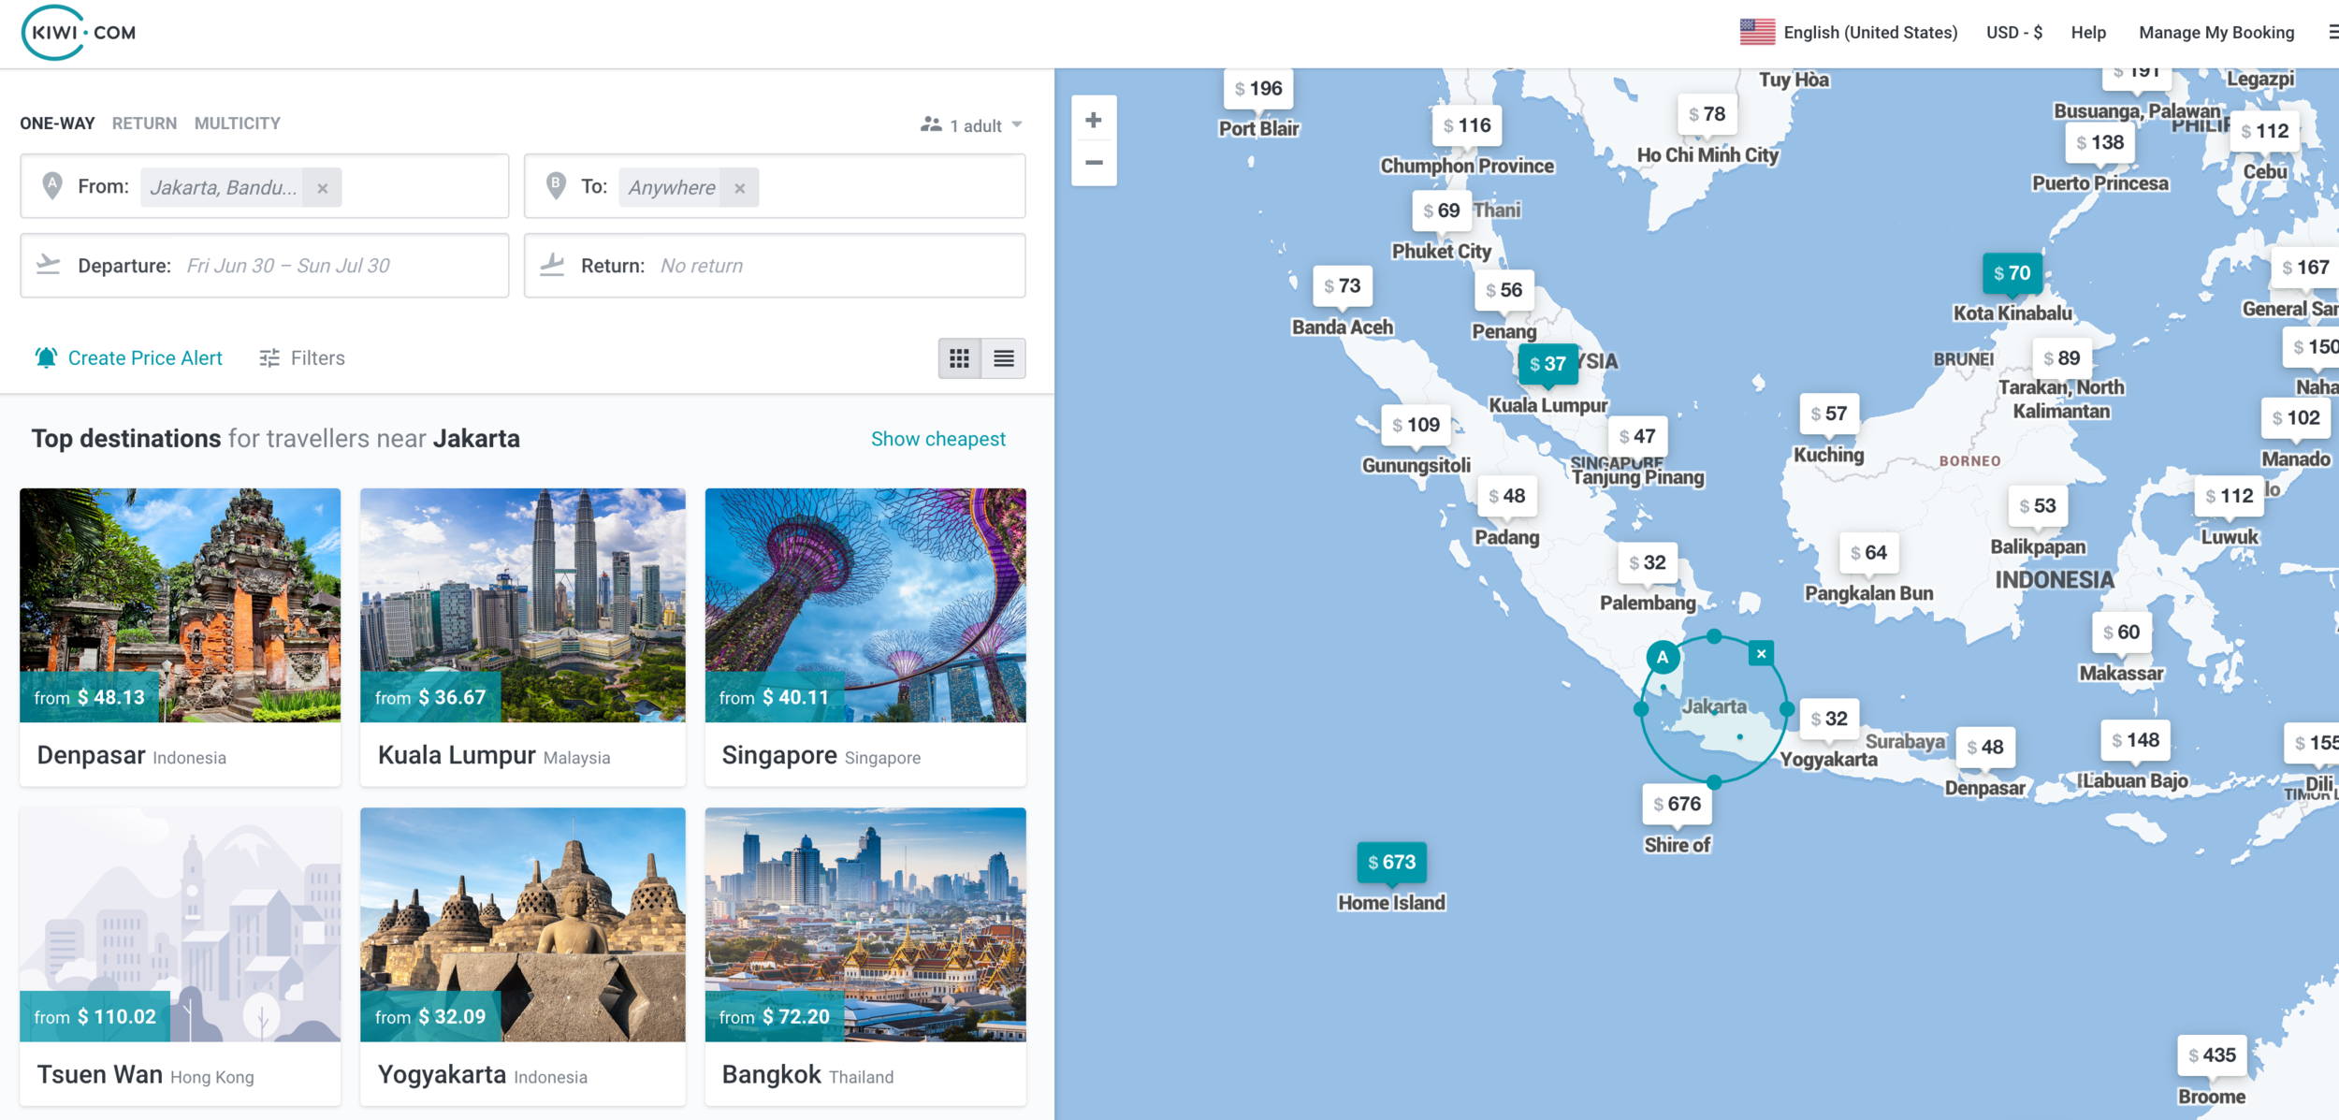This screenshot has width=2339, height=1120.
Task: Click the bell icon for price alert
Action: point(46,357)
